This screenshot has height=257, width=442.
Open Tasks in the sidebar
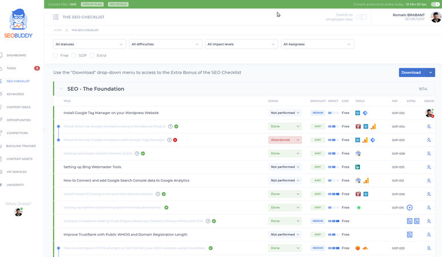[11, 69]
